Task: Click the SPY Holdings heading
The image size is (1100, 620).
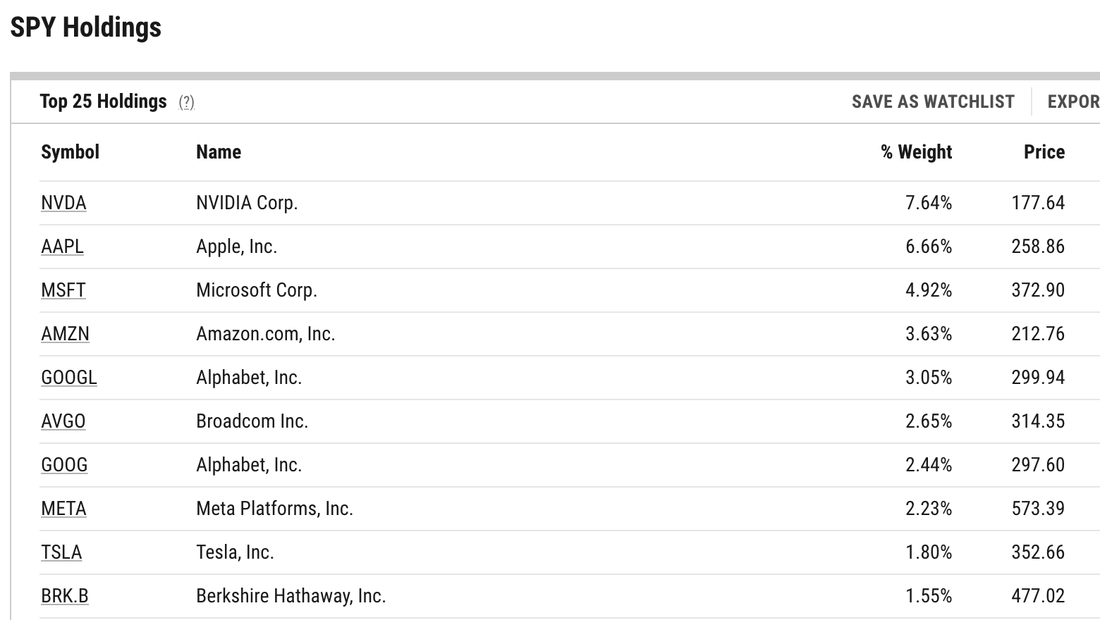Action: tap(86, 27)
